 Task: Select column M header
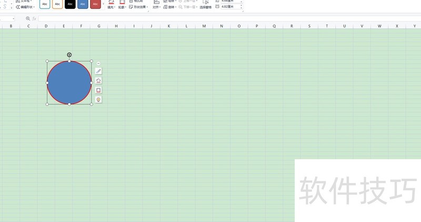point(204,26)
